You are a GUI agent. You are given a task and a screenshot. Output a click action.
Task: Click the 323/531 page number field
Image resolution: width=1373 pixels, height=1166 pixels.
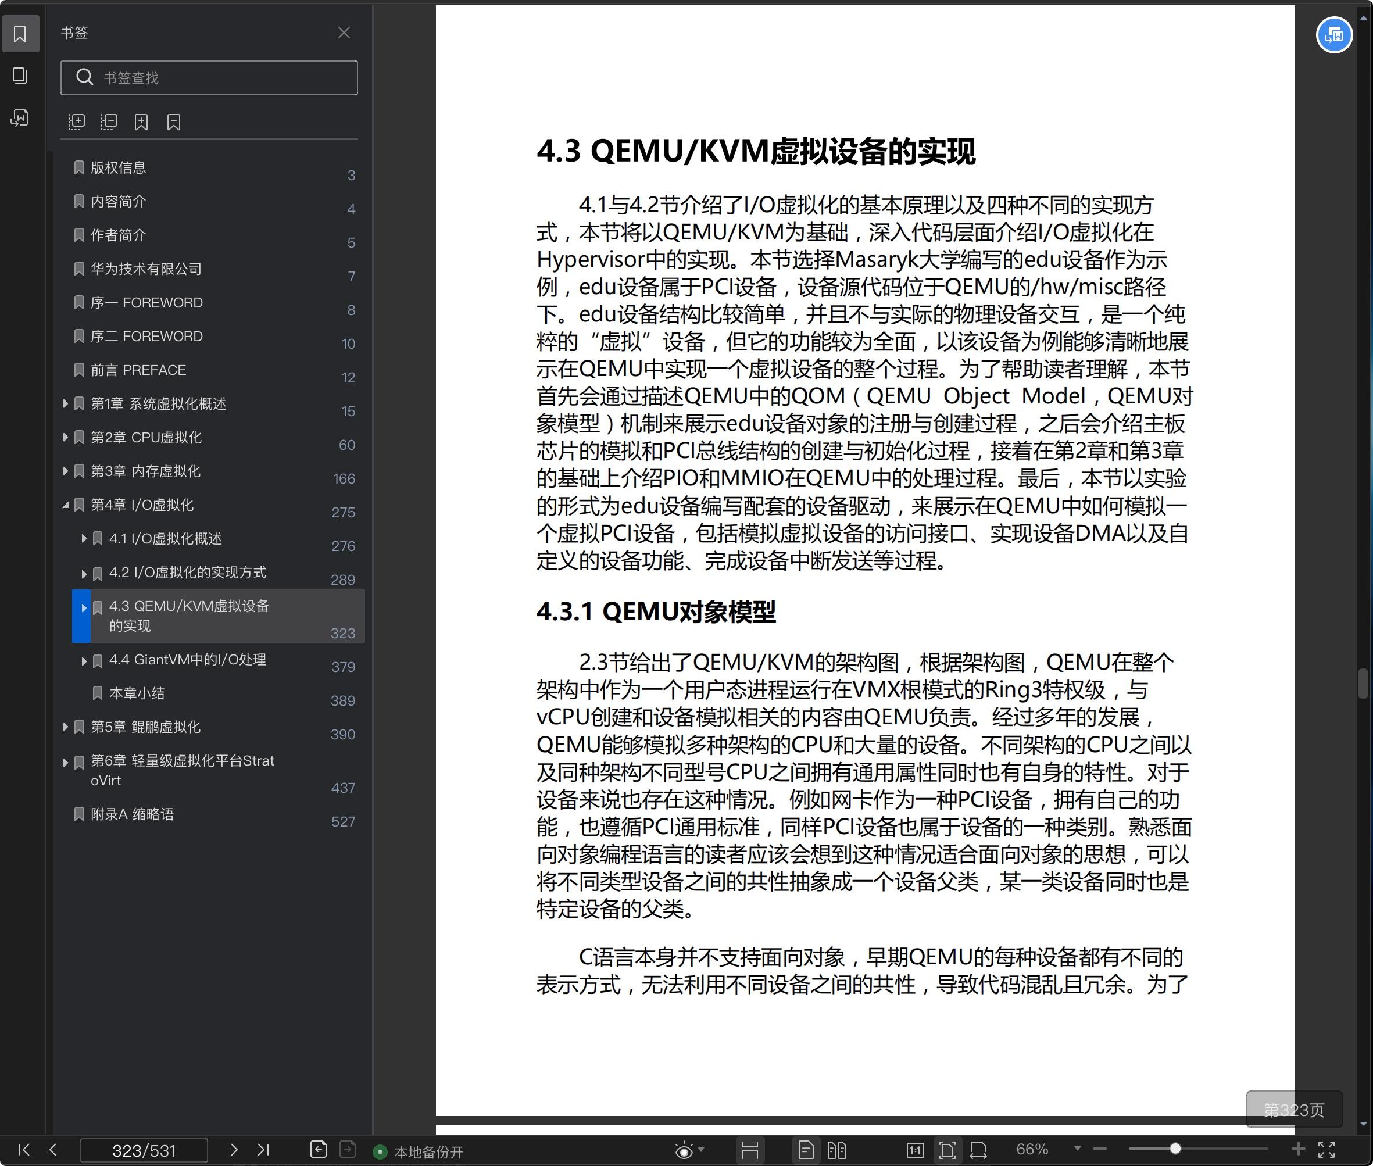[144, 1150]
